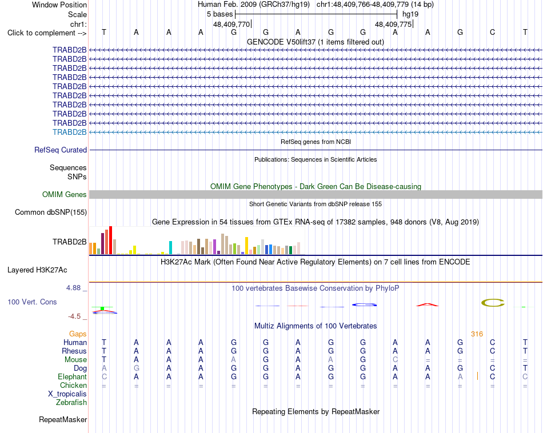Click the tall gold bar in GTEx chart

246,246
